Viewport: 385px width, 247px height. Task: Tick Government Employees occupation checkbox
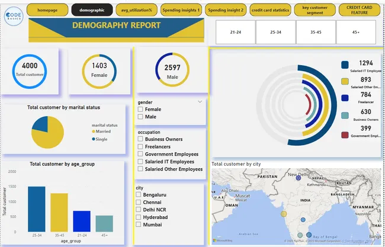click(140, 154)
